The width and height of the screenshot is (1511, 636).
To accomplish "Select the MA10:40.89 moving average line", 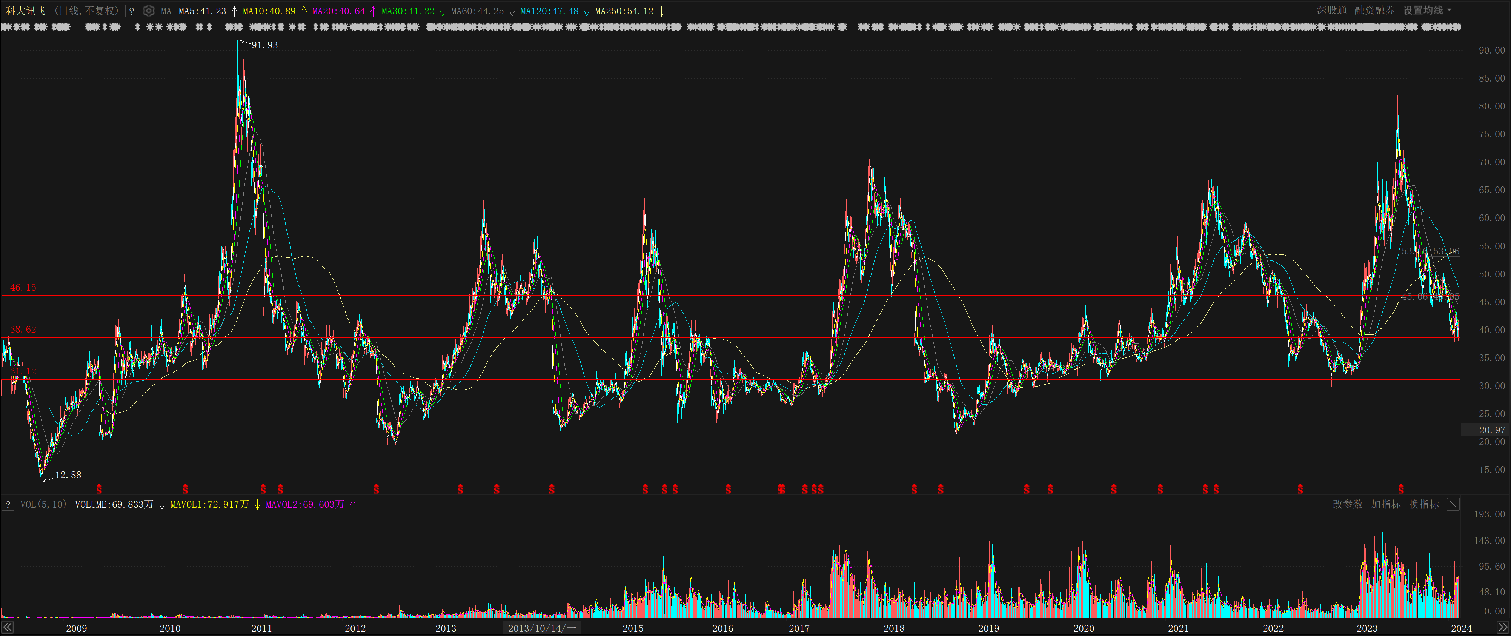I will click(x=269, y=11).
